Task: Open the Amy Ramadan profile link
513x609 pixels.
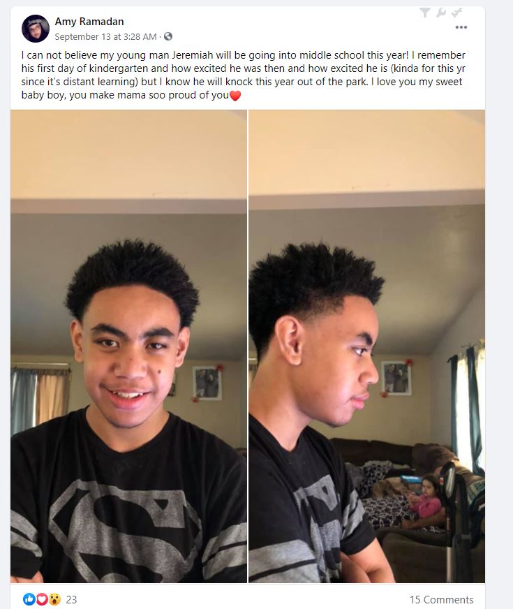Action: 89,22
